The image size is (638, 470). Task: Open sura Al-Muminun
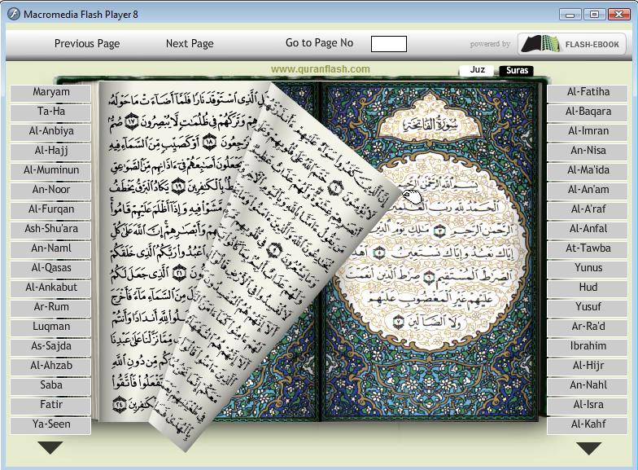coord(50,171)
